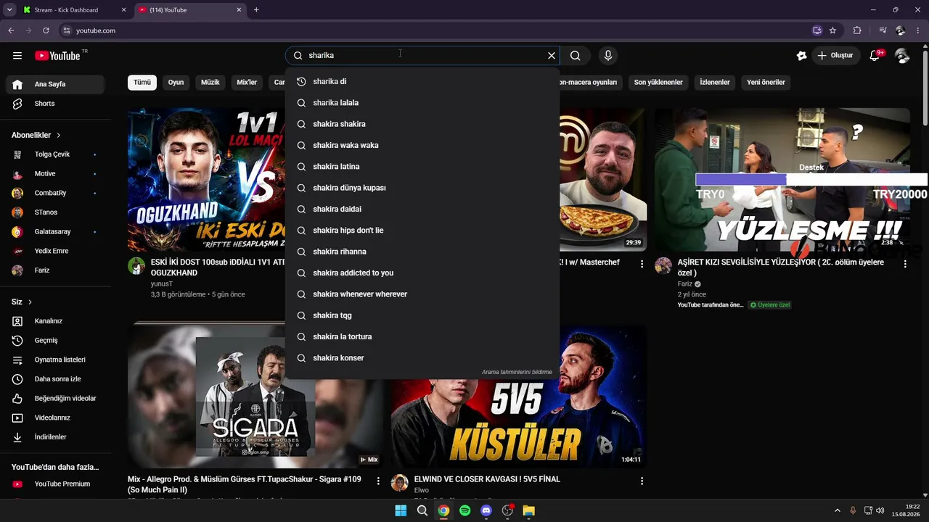The width and height of the screenshot is (929, 522).
Task: Open İndirilenler downloads
Action: click(54, 437)
